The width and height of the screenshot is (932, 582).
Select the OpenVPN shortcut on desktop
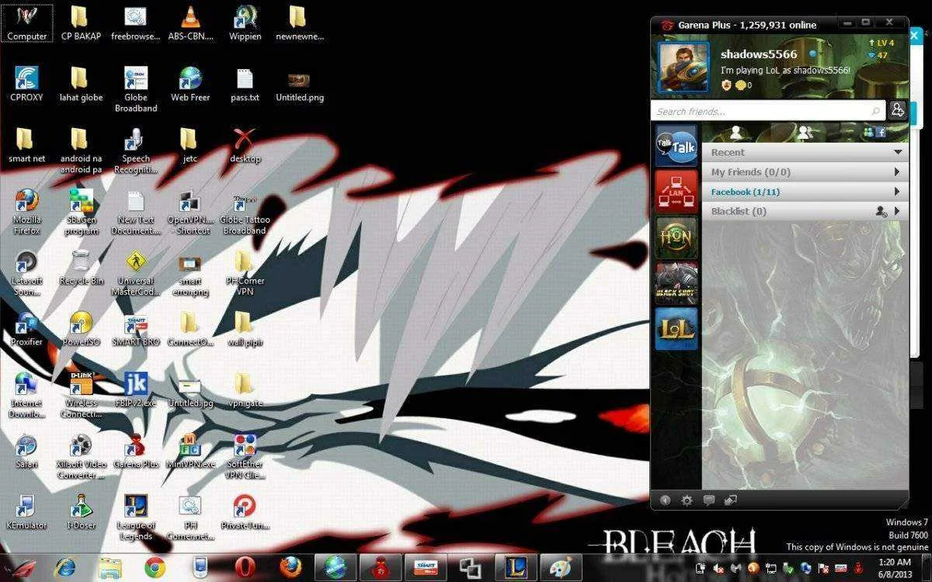(190, 211)
